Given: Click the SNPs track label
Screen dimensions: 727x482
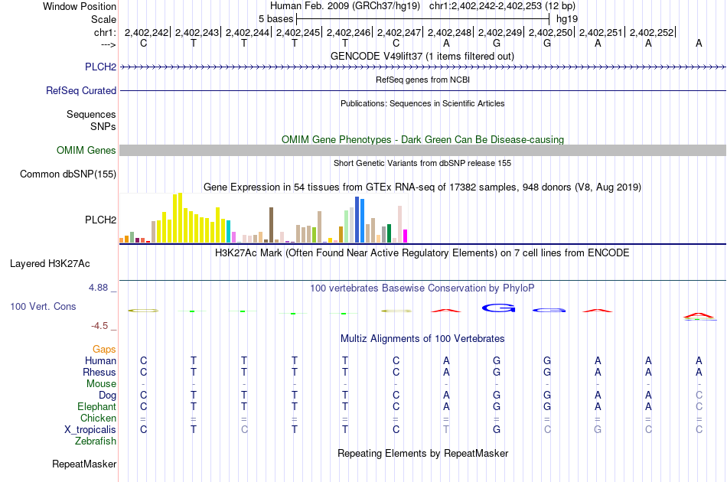Looking at the screenshot, I should (103, 126).
